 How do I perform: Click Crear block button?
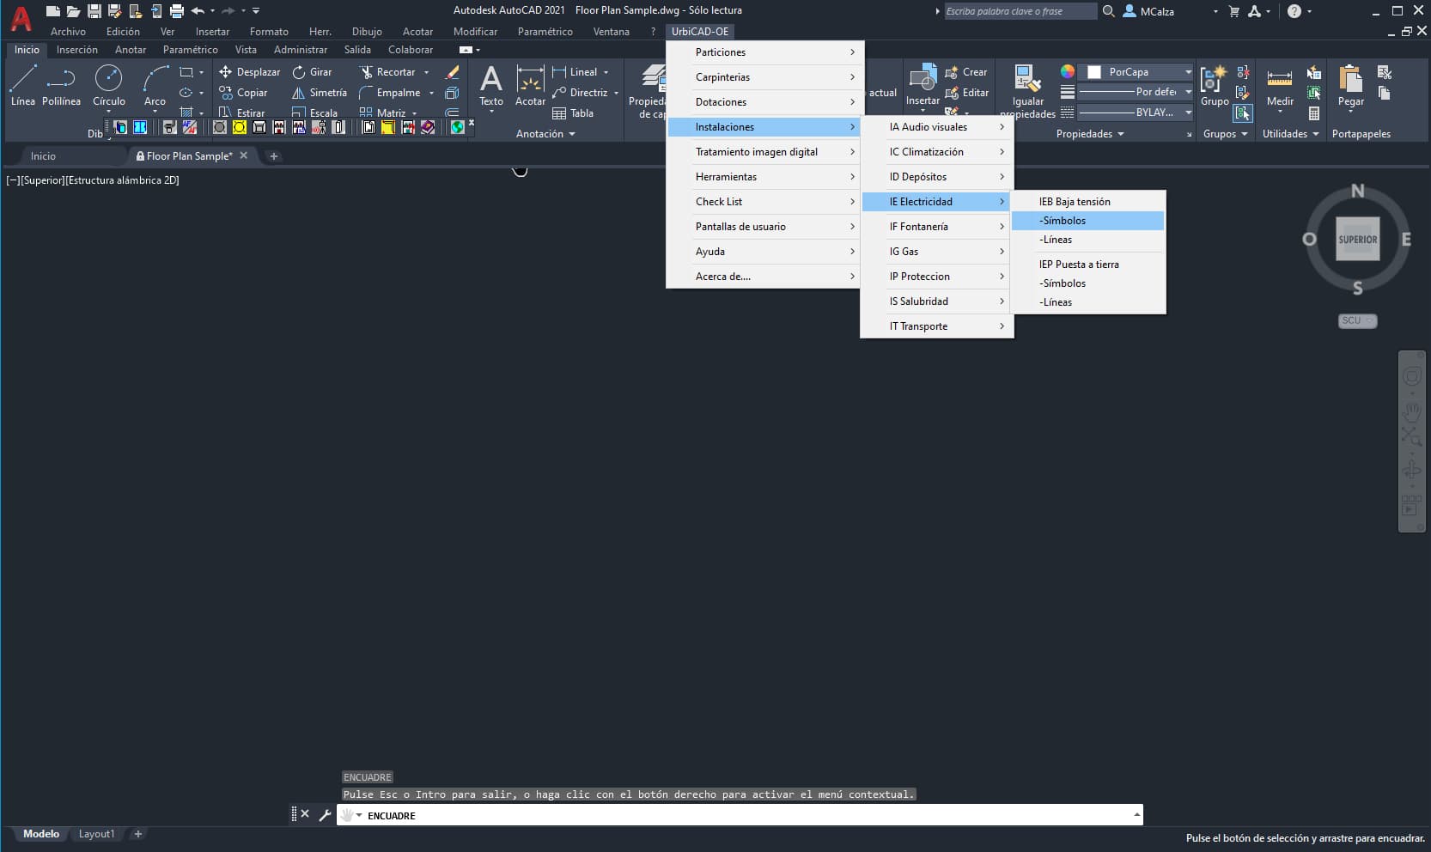tap(966, 72)
